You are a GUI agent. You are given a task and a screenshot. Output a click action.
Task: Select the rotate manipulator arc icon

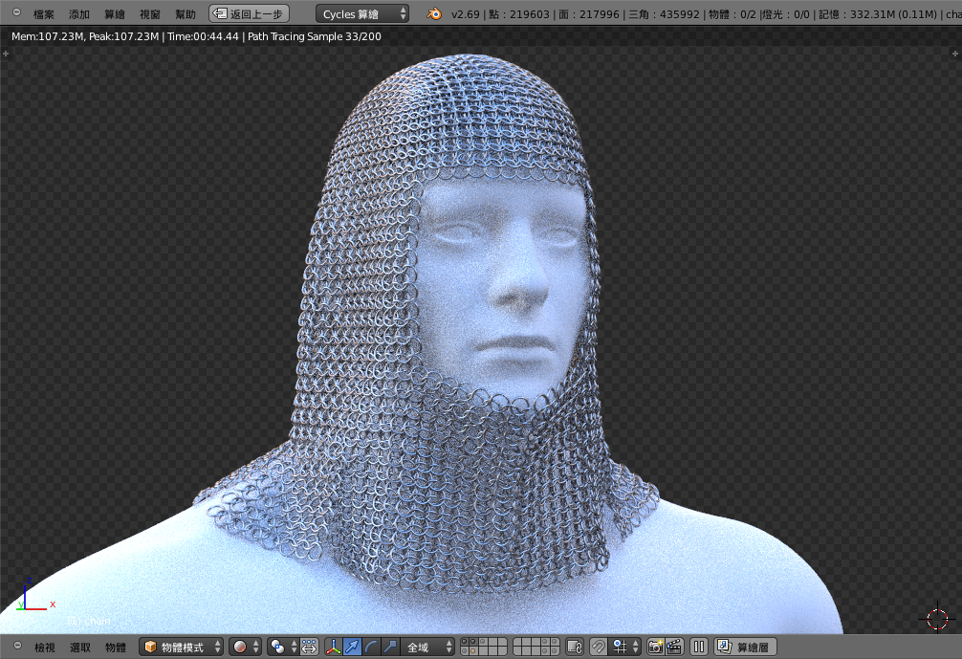tap(371, 648)
